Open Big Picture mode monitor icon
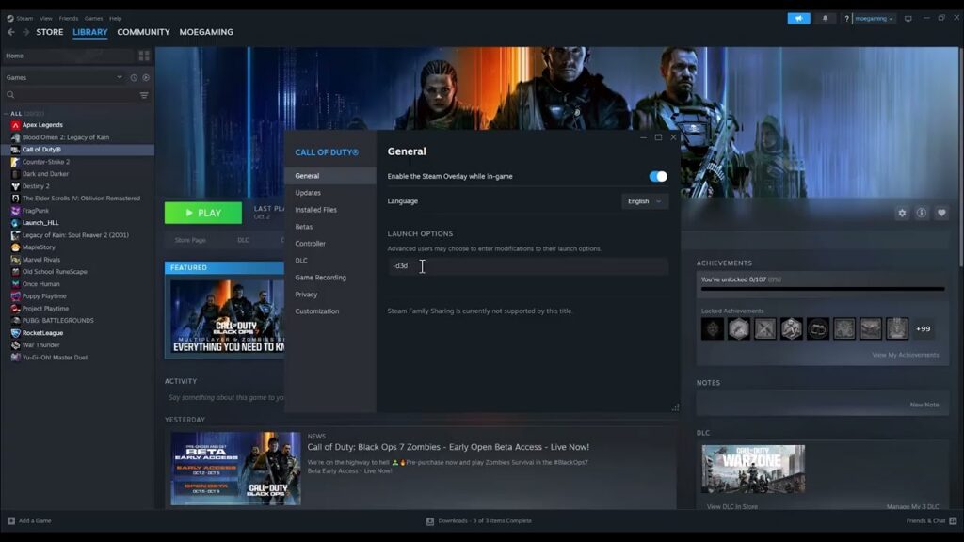Image resolution: width=964 pixels, height=542 pixels. [x=908, y=19]
